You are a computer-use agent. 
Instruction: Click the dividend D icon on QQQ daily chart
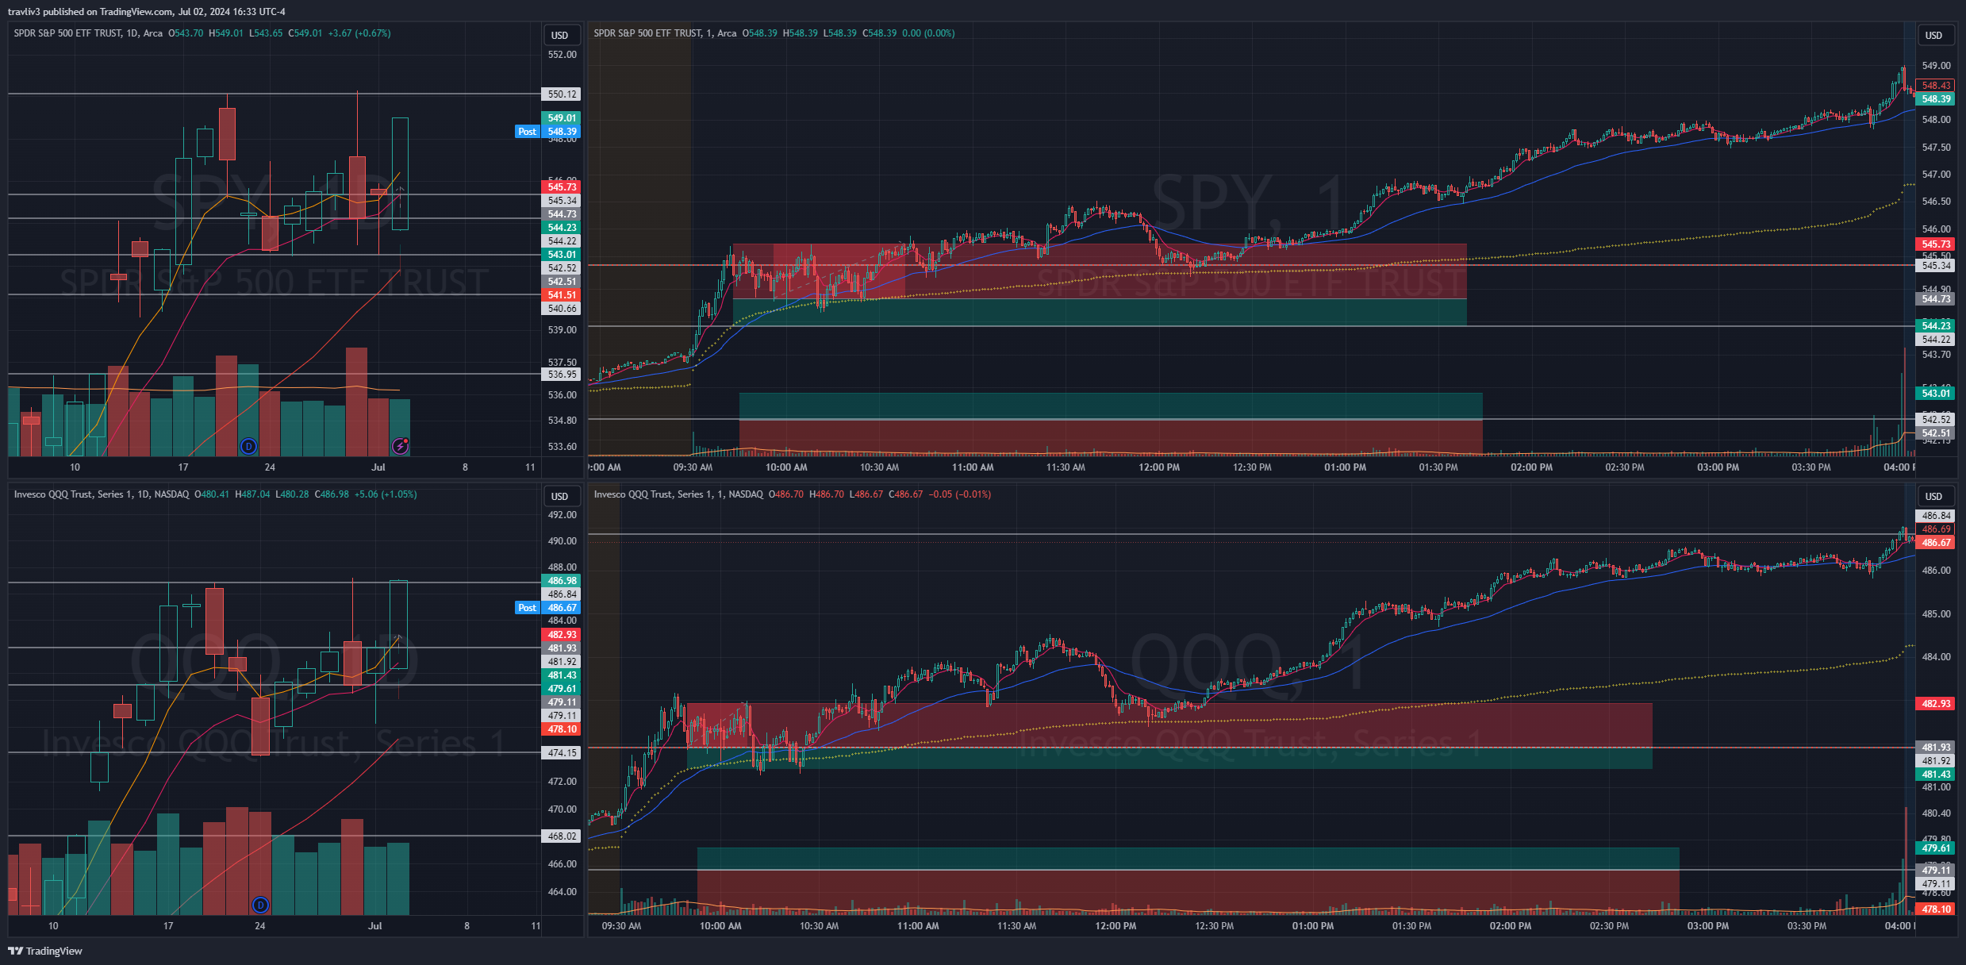coord(260,905)
